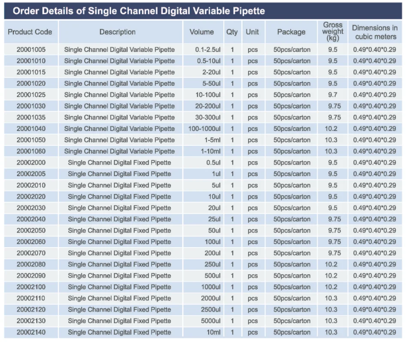Click product code 20002000
This screenshot has height=342, width=407.
[x=31, y=163]
